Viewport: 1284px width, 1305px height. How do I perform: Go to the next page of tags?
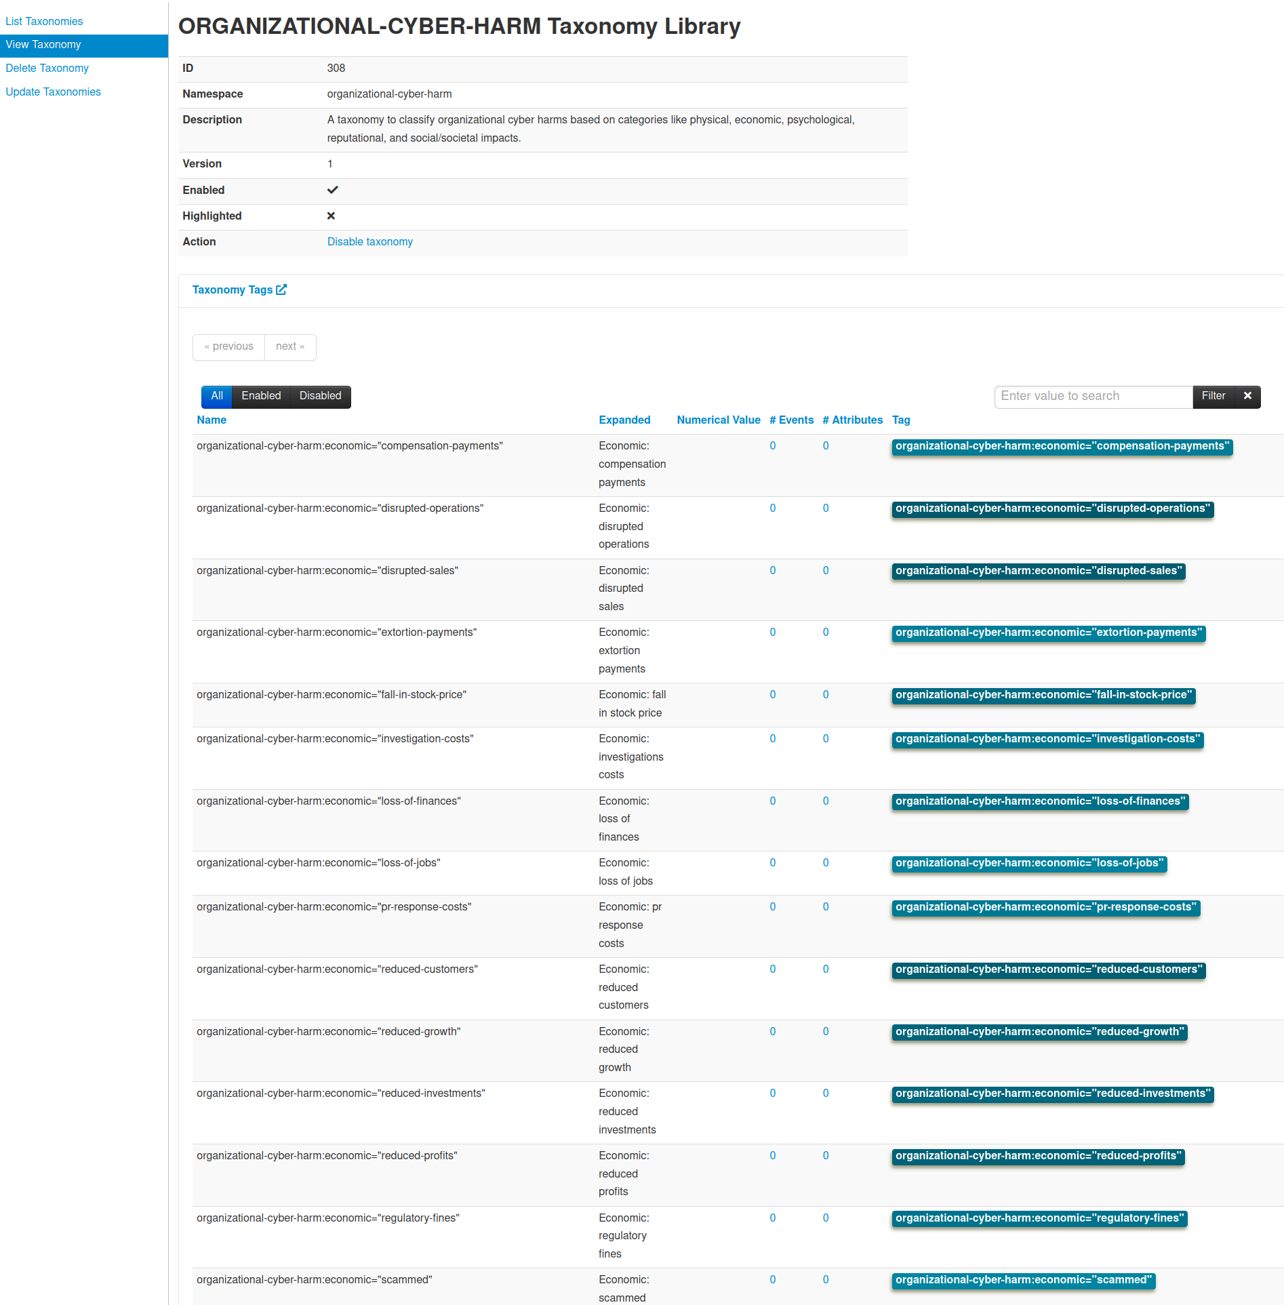(x=290, y=346)
